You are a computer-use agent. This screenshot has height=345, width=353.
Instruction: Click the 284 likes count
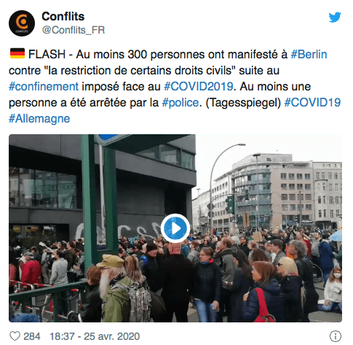click(x=32, y=336)
